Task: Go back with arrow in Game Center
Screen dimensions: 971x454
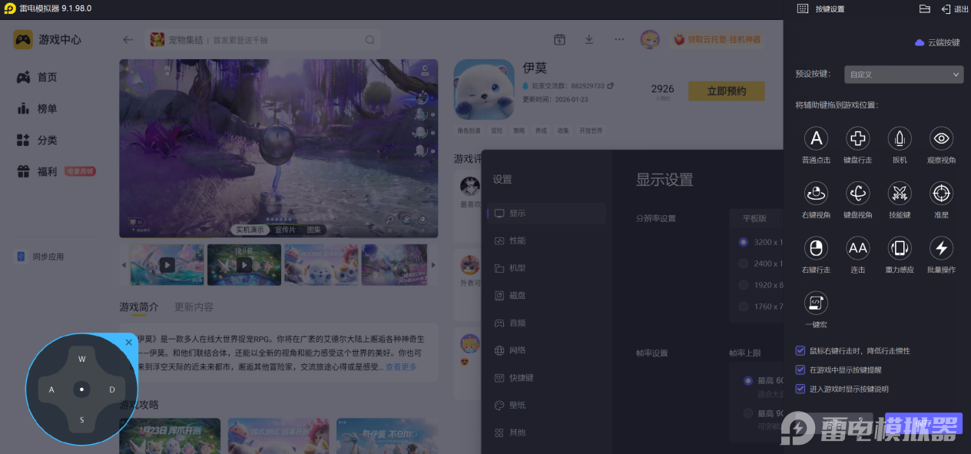Action: [128, 40]
